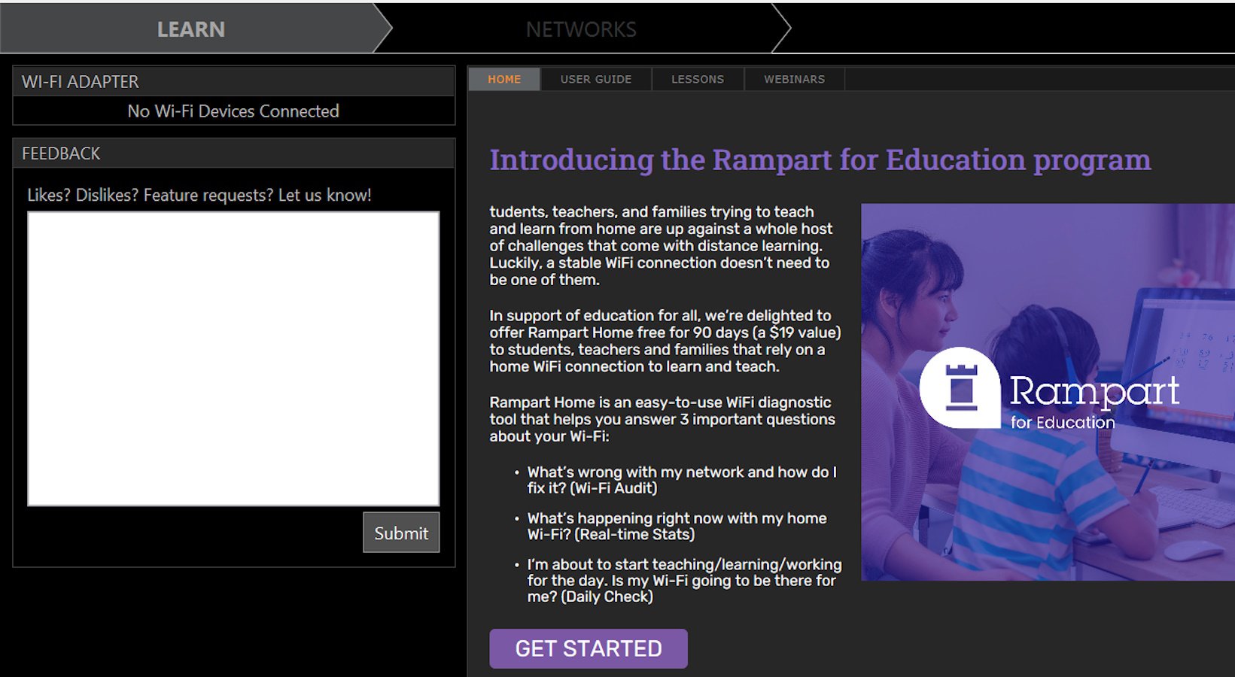Screen dimensions: 1235x677
Task: Click the Daily Check bullet item
Action: click(684, 580)
